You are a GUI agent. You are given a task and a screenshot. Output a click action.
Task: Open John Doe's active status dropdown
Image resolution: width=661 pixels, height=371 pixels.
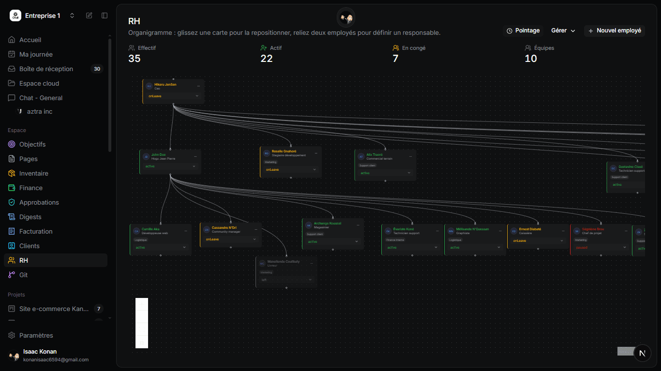[x=170, y=166]
